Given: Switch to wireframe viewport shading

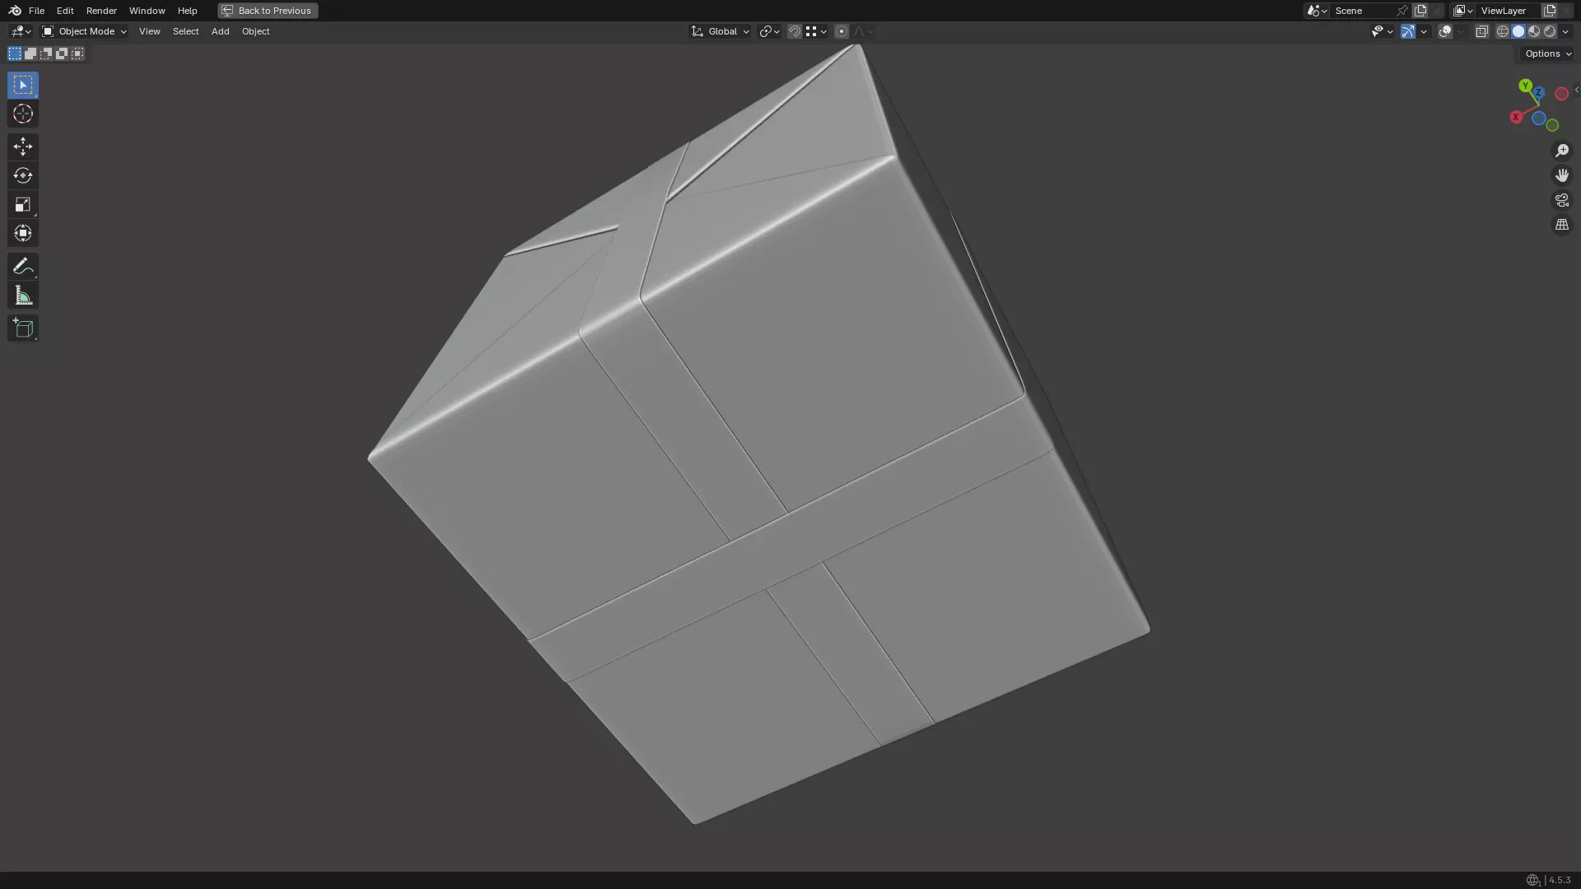Looking at the screenshot, I should coord(1503,31).
